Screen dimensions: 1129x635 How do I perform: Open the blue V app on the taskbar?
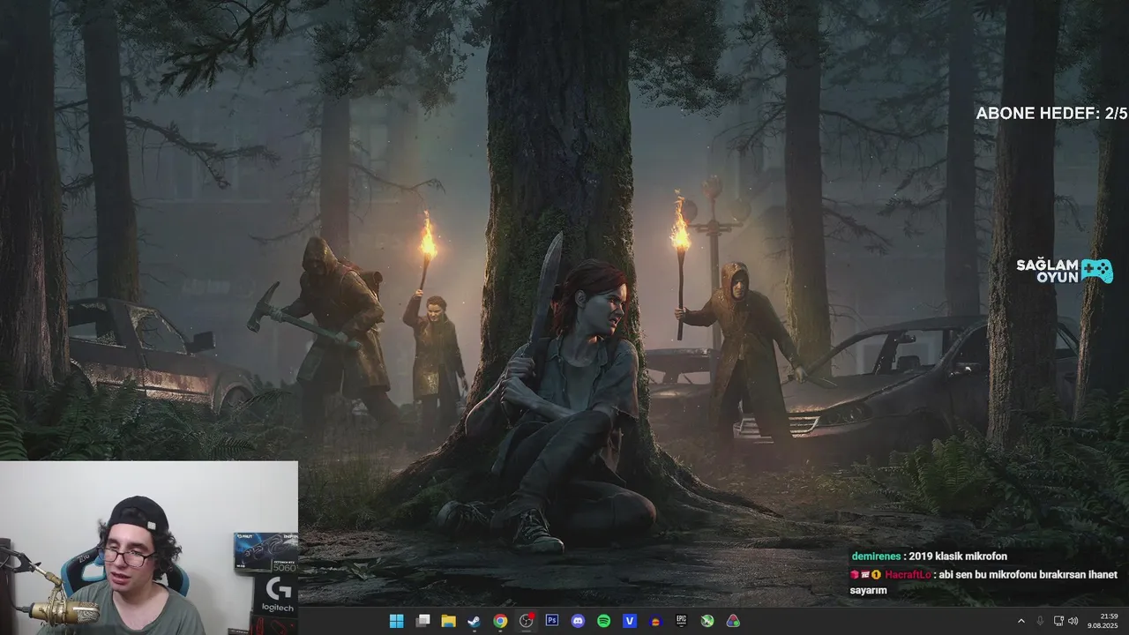(630, 621)
